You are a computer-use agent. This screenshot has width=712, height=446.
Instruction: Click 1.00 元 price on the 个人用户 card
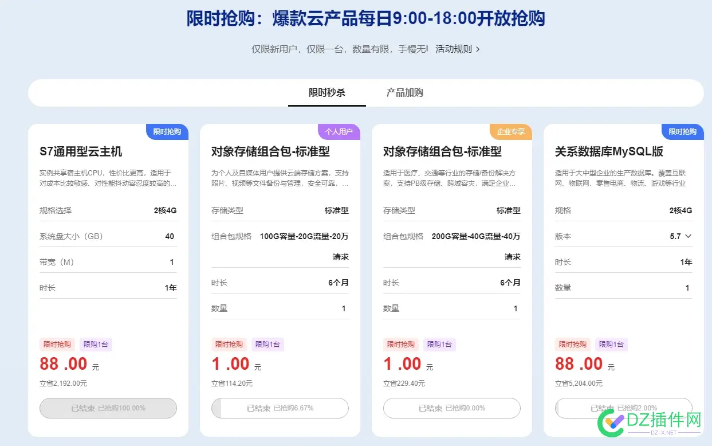pos(237,364)
